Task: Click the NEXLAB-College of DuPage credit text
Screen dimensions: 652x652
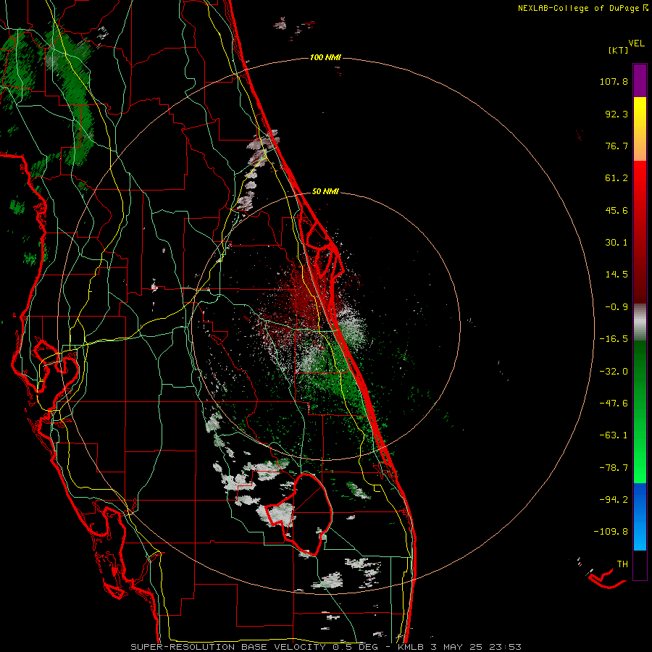Action: tap(582, 8)
